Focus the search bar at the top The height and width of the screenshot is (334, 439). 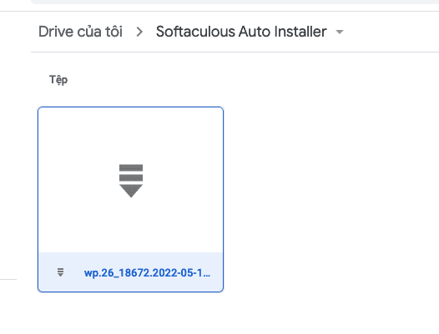(x=235, y=2)
